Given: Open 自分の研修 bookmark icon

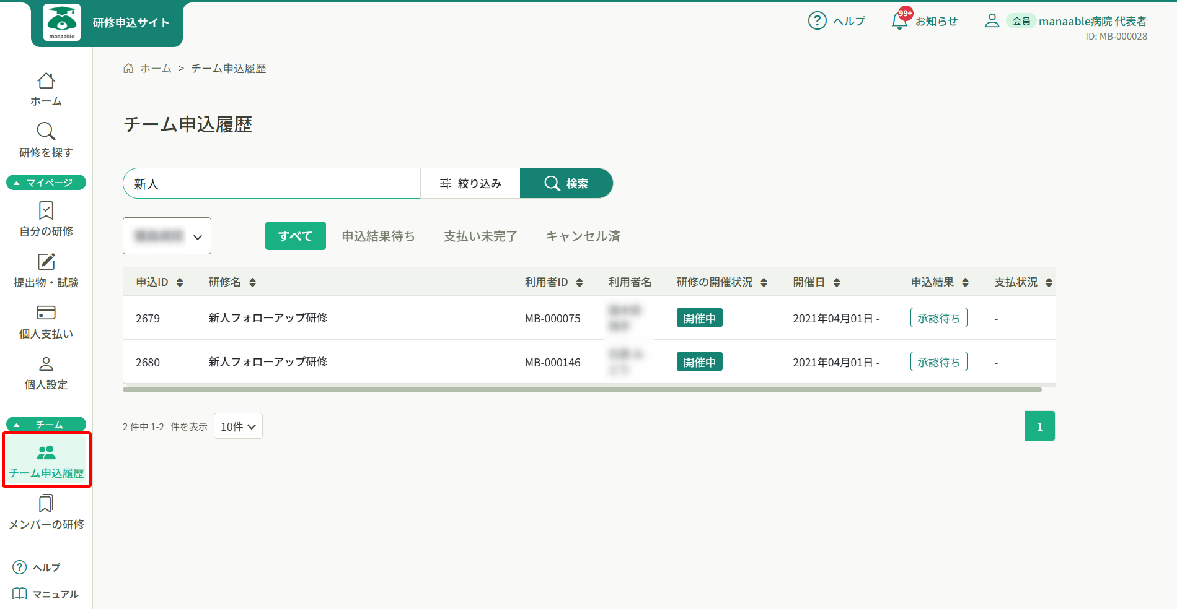Looking at the screenshot, I should 46,211.
